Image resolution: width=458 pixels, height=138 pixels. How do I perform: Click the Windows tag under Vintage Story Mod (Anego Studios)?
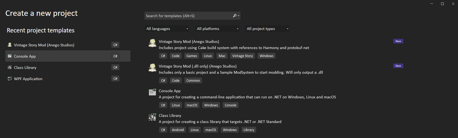266,56
